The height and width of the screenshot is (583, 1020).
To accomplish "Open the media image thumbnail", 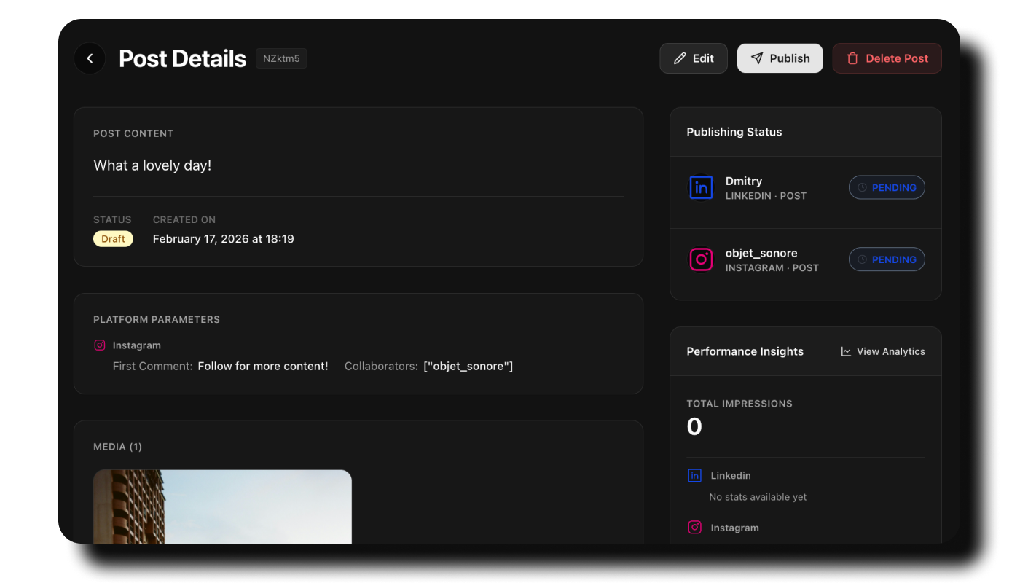I will (x=222, y=506).
